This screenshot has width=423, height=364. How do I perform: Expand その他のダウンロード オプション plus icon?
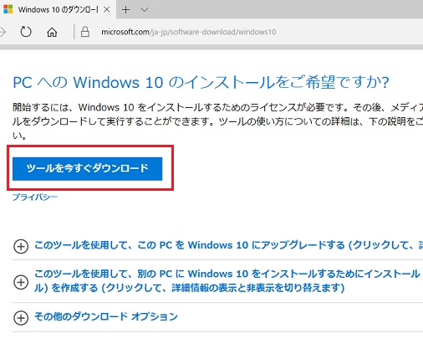(x=21, y=317)
